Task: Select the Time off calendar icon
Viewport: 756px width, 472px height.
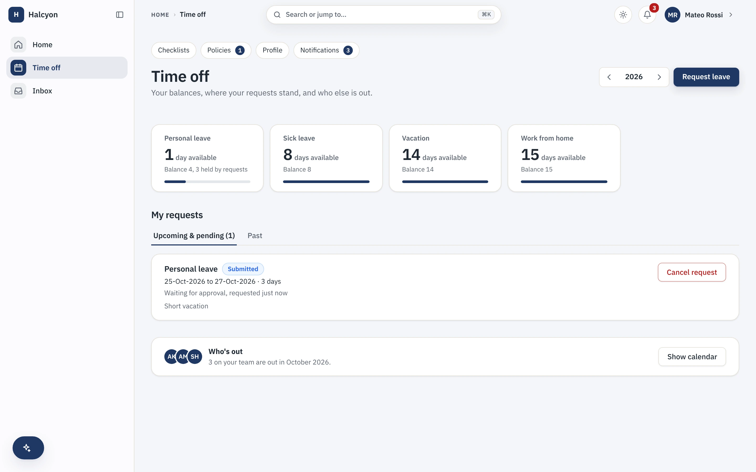Action: [18, 68]
